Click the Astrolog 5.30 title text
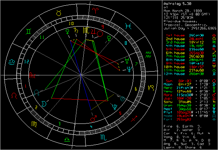The height and width of the screenshot is (150, 218). (178, 4)
